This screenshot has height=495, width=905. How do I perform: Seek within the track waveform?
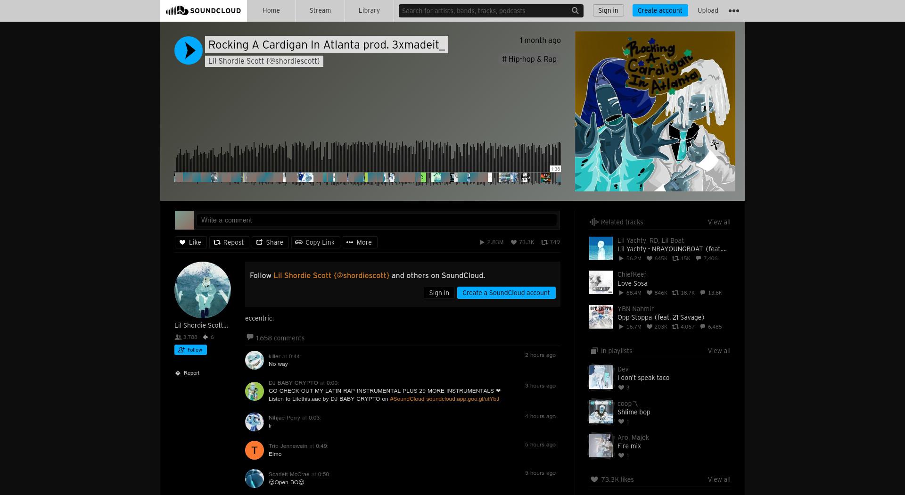pos(368,163)
